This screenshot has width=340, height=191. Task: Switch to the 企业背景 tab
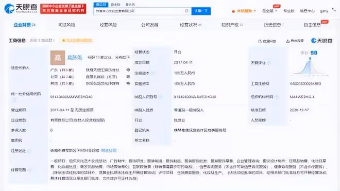click(x=25, y=25)
